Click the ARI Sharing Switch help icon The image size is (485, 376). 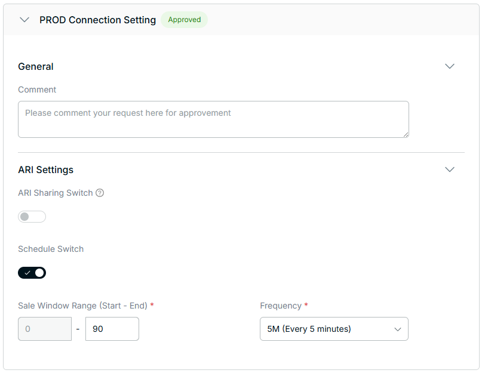[x=100, y=193]
